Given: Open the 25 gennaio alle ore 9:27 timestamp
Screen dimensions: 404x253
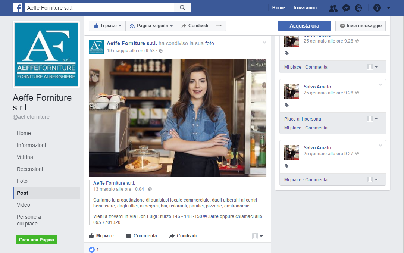Looking at the screenshot, I should click(x=328, y=154).
